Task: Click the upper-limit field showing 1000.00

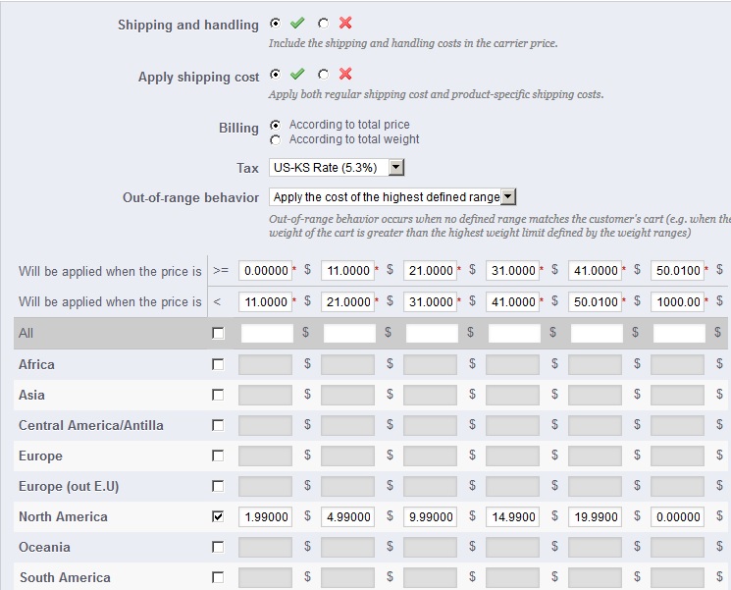Action: pyautogui.click(x=677, y=301)
